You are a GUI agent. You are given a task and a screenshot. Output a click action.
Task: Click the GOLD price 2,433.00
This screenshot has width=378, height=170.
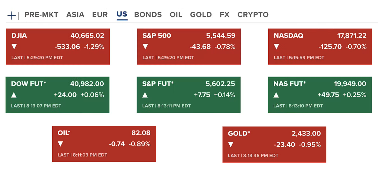coord(306,134)
